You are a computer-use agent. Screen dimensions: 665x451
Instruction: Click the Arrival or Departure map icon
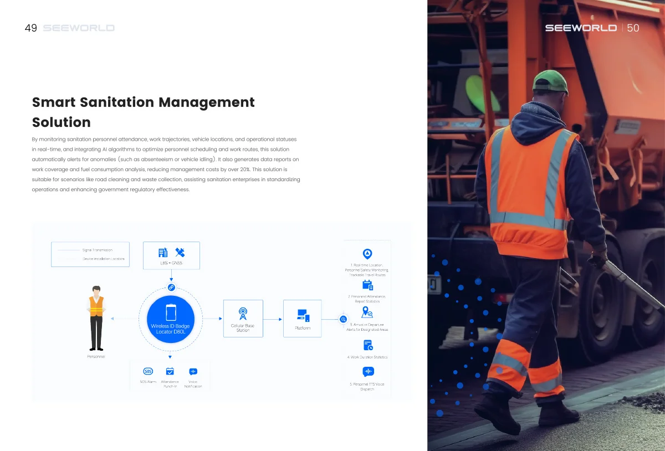tap(367, 312)
